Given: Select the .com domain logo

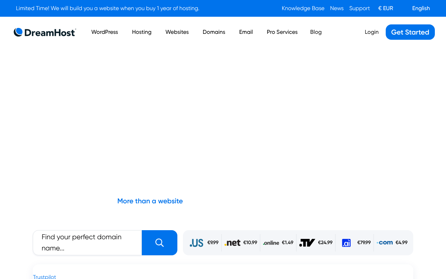Looking at the screenshot, I should tap(385, 242).
